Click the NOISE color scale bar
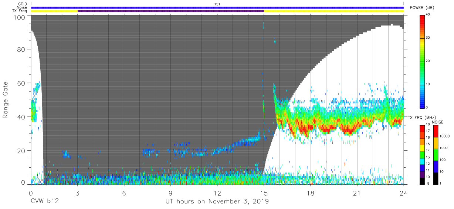The height and width of the screenshot is (209, 454). coord(435,154)
